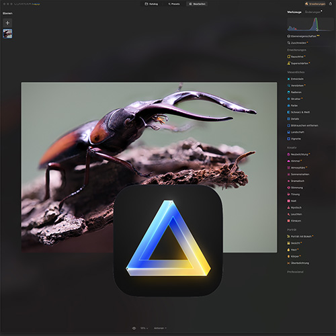Open the Mystisch tool
Image resolution: width=336 pixels, height=336 pixels.
pyautogui.click(x=294, y=208)
